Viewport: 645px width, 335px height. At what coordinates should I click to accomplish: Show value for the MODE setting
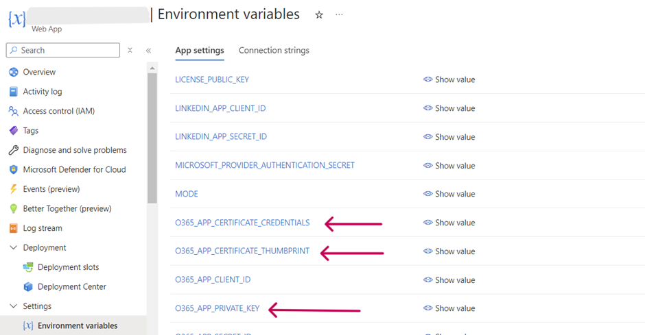449,194
